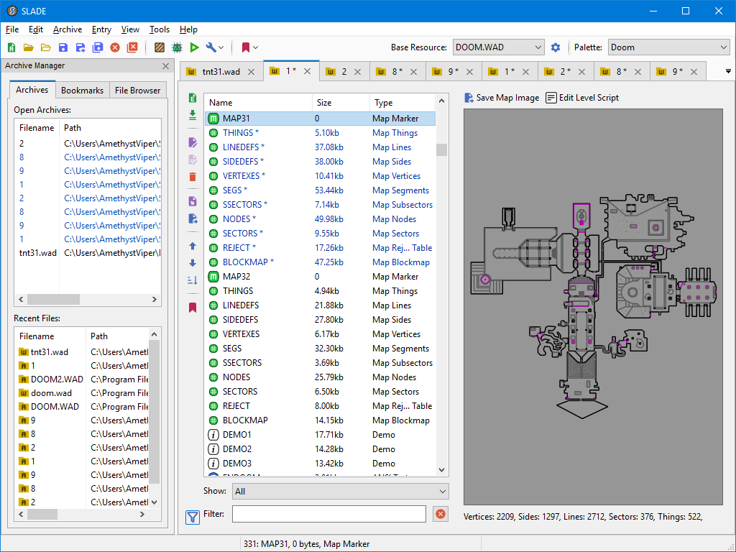Create a new archive from toolbar

coord(11,47)
